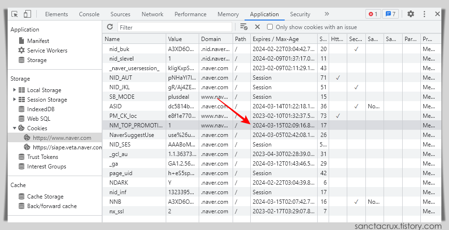449x230 pixels.
Task: Expand the Local Storage tree node
Action: pyautogui.click(x=14, y=90)
